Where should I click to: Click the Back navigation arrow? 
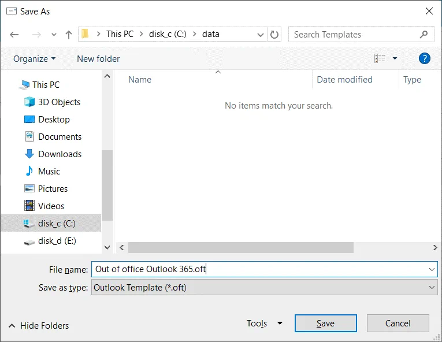click(x=14, y=35)
